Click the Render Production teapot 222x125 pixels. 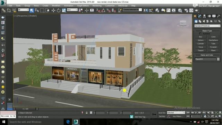[196, 10]
